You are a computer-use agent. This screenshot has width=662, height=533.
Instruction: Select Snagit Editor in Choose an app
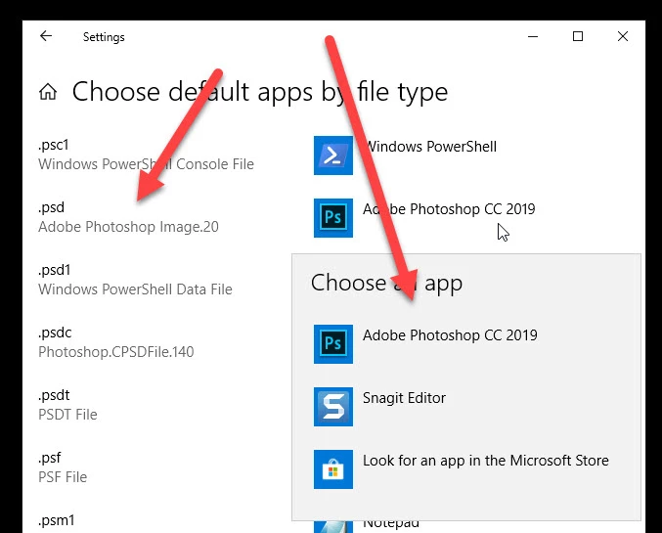click(x=404, y=398)
